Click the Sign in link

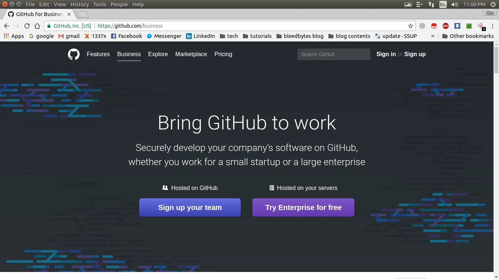(386, 54)
